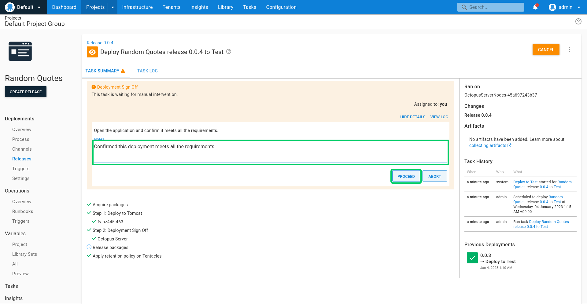The image size is (587, 304).
Task: Select the Octopus Server row
Action: [113, 239]
